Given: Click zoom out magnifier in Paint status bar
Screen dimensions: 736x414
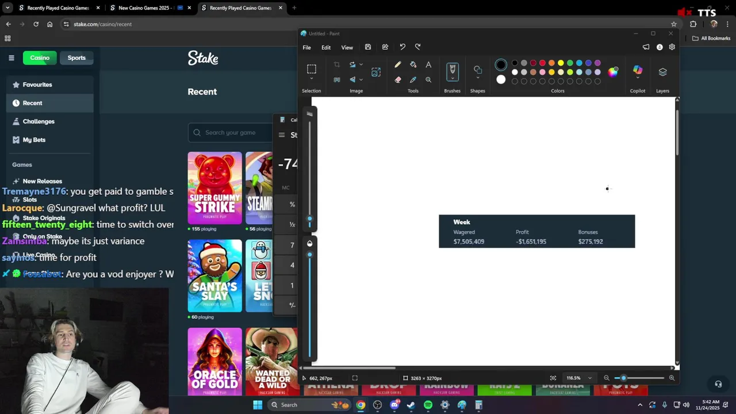Looking at the screenshot, I should pyautogui.click(x=606, y=378).
